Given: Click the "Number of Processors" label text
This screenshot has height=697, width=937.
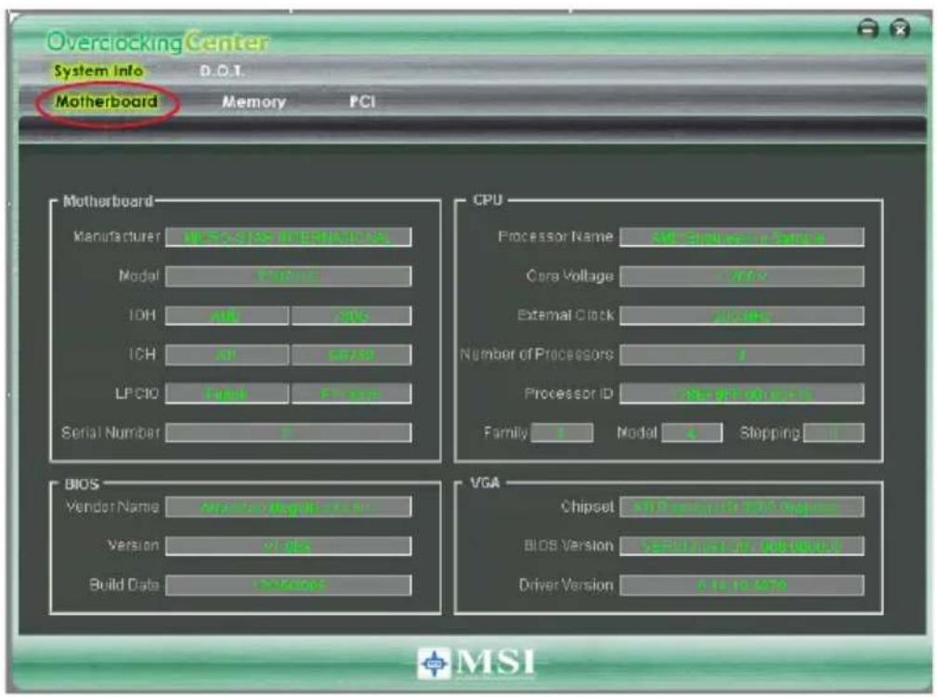Looking at the screenshot, I should pos(537,355).
